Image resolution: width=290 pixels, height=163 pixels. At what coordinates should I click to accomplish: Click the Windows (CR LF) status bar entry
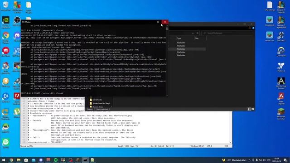197,146
